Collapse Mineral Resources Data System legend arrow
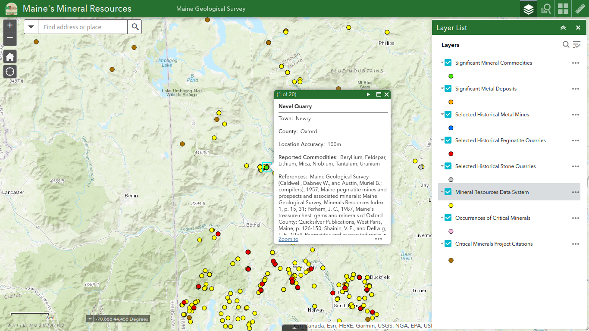This screenshot has width=589, height=331. [x=442, y=192]
